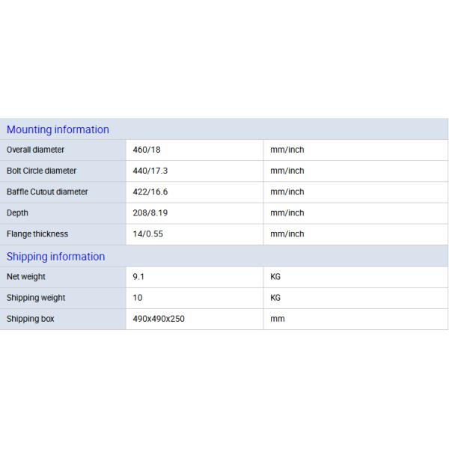Click the 460/18 overall diameter value
This screenshot has height=449, width=449.
pyautogui.click(x=147, y=150)
